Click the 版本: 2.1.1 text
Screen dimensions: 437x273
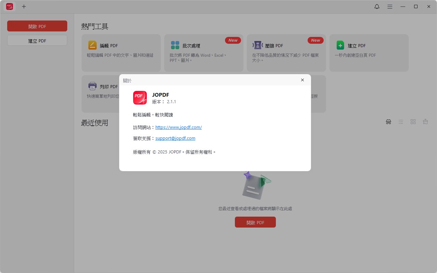tap(164, 101)
